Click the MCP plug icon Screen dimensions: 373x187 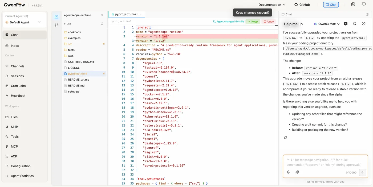7,147
